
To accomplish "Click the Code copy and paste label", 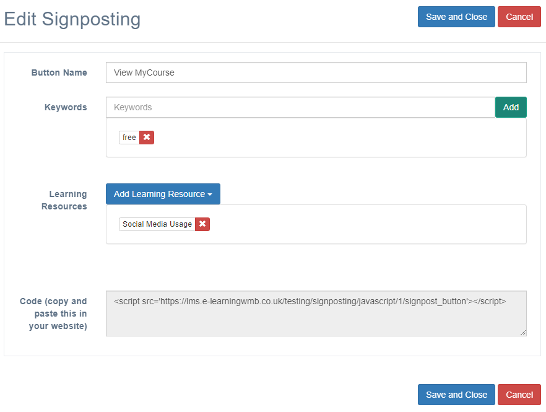I will coord(53,313).
